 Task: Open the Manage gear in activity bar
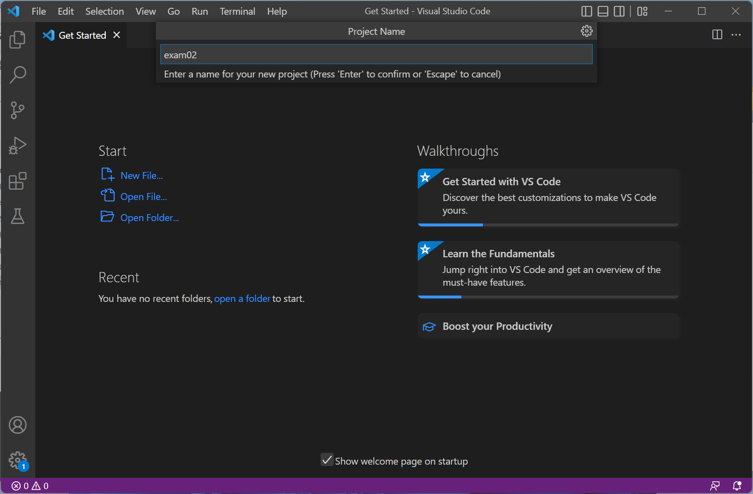pyautogui.click(x=18, y=460)
